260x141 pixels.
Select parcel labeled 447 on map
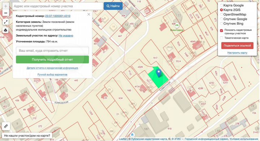[x=120, y=36]
